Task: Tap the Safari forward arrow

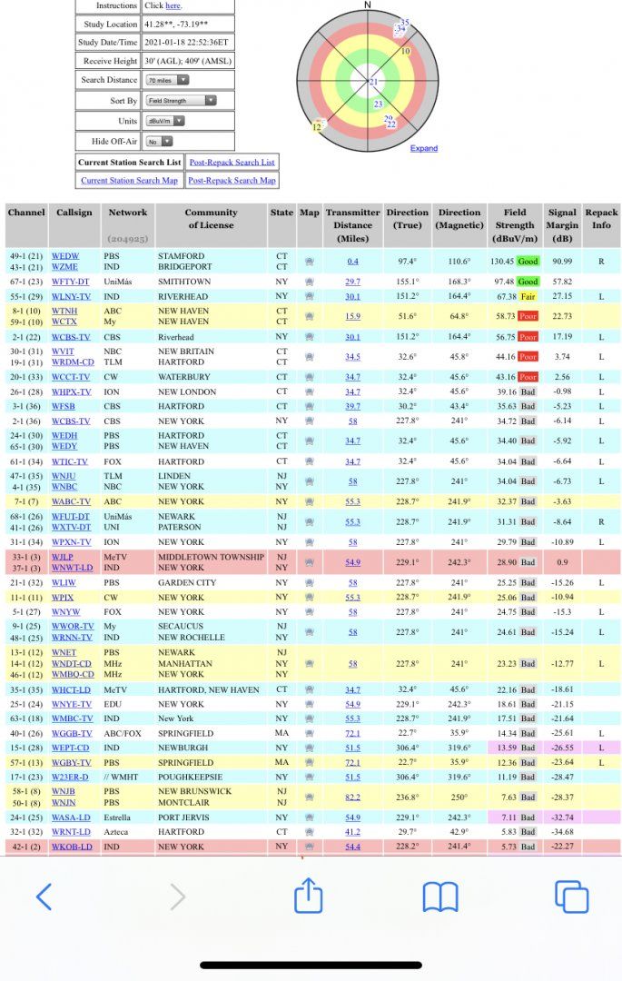Action: pos(178,897)
